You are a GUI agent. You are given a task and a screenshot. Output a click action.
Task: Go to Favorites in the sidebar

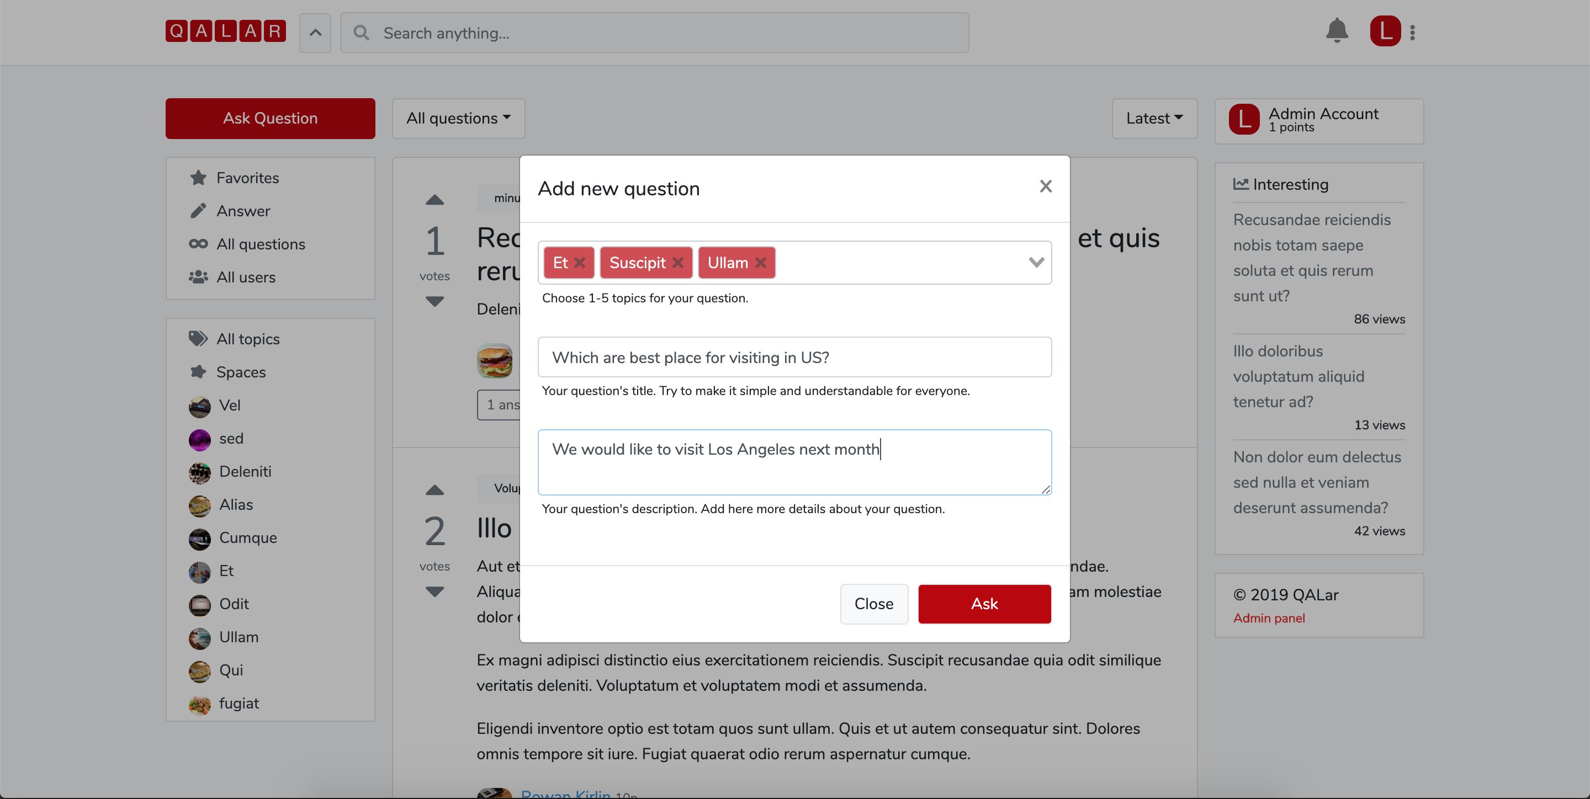pos(247,178)
